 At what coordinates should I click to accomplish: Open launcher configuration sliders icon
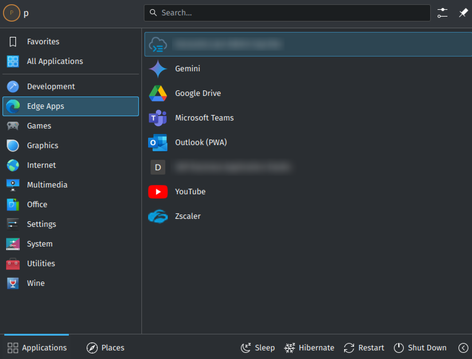click(442, 13)
